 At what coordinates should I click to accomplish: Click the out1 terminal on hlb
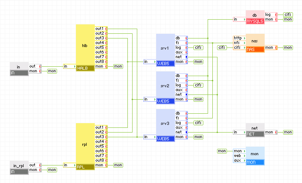[x=100, y=29]
